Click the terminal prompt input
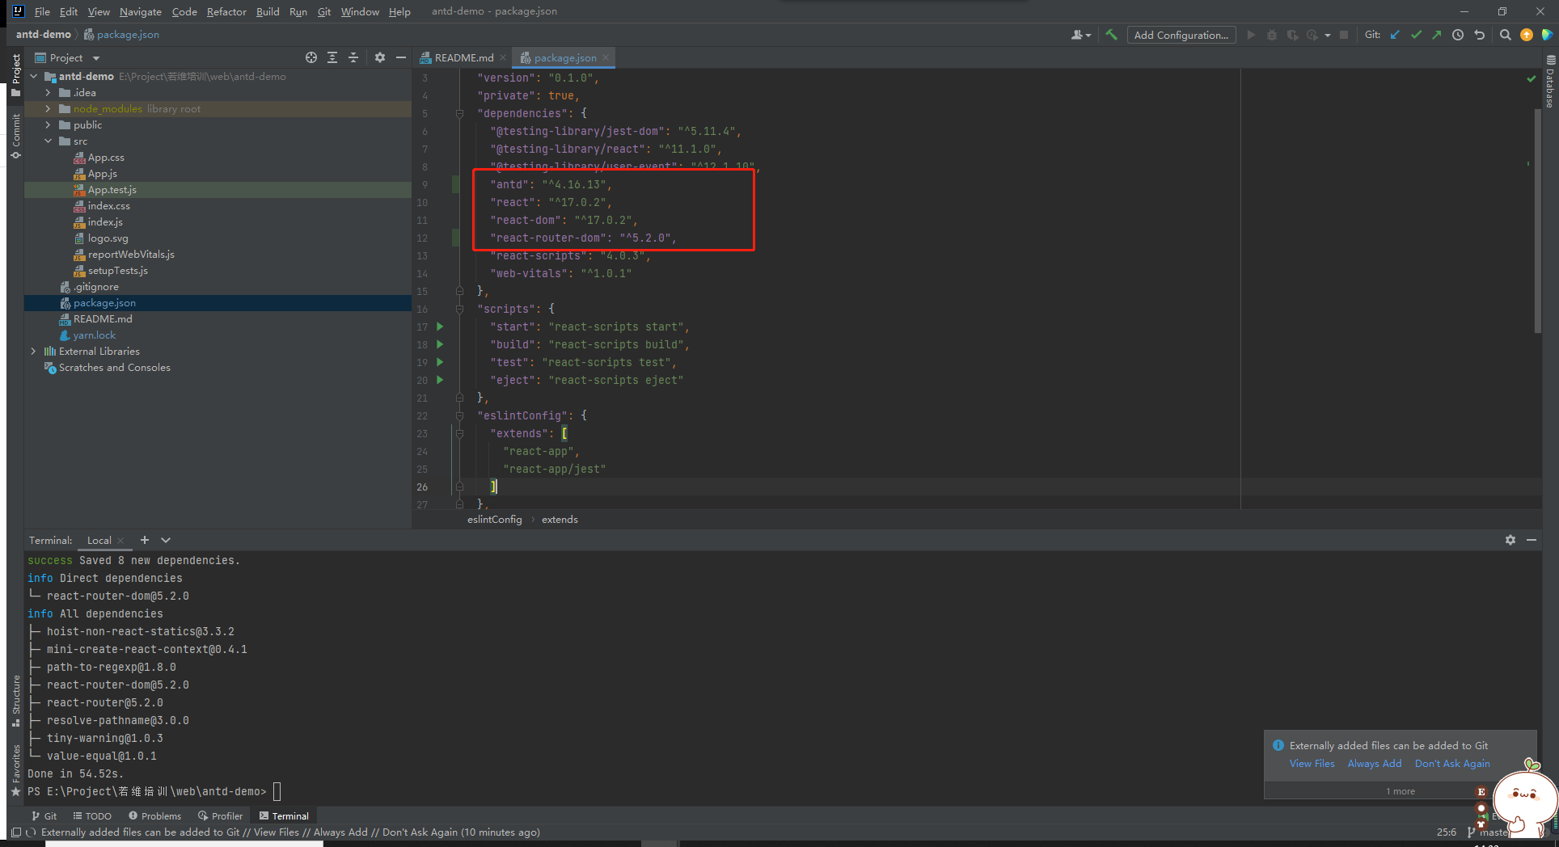This screenshot has width=1559, height=847. [x=277, y=791]
